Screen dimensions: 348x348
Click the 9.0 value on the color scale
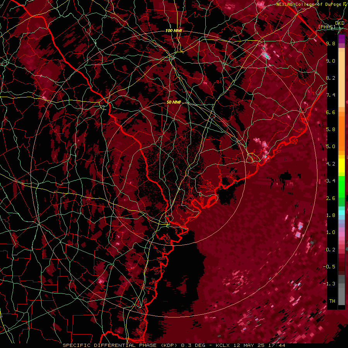[331, 61]
